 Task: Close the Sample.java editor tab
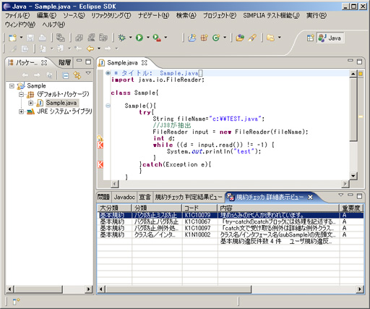pos(145,63)
